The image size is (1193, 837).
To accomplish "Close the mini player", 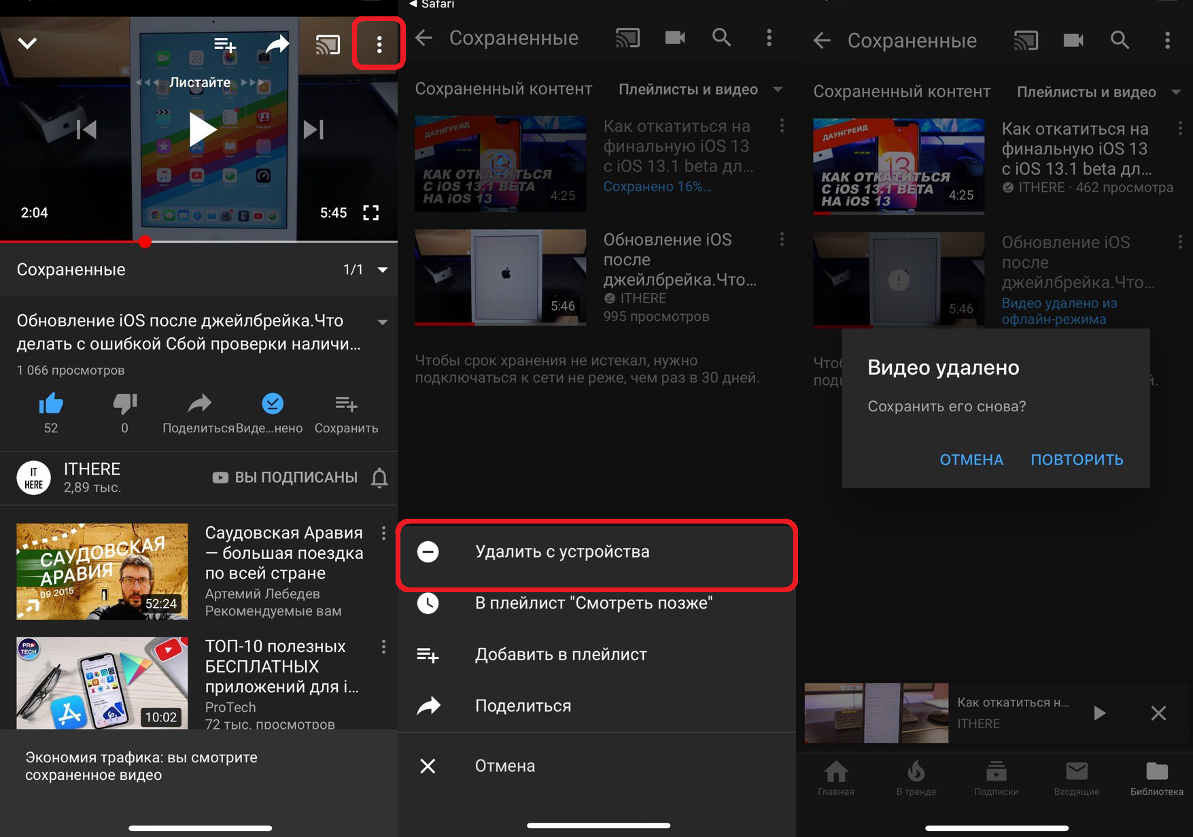I will coord(1158,713).
